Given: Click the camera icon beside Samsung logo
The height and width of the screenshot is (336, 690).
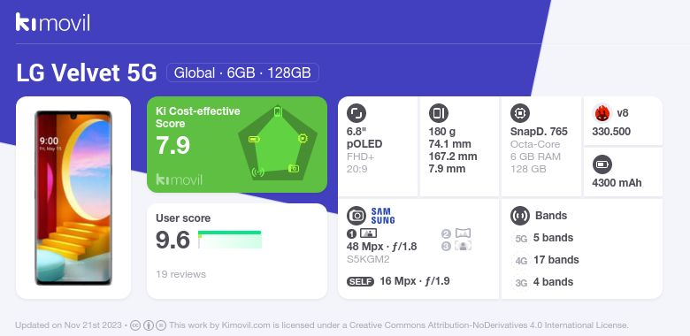Looking at the screenshot, I should coord(356,216).
